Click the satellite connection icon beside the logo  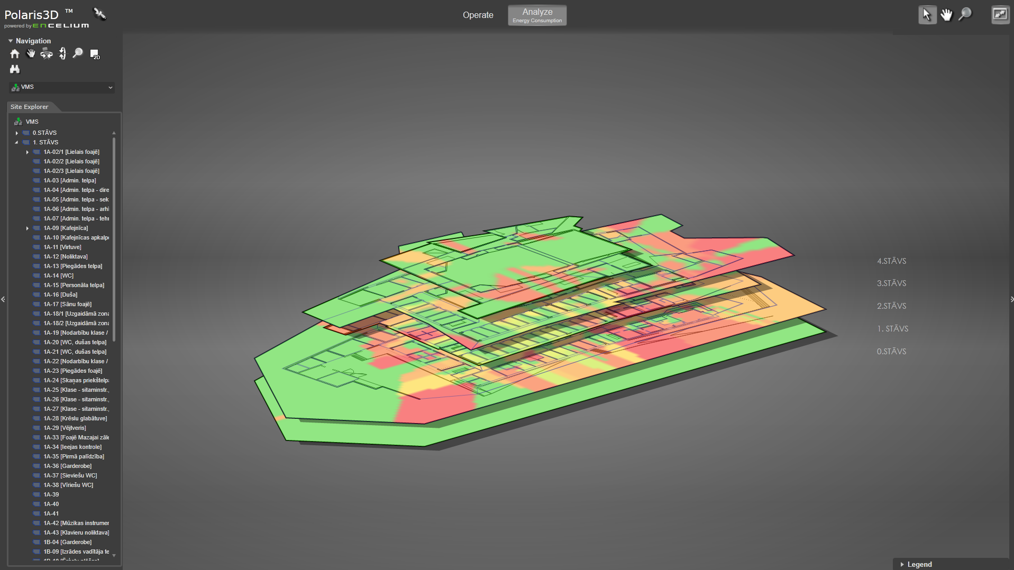pos(99,14)
